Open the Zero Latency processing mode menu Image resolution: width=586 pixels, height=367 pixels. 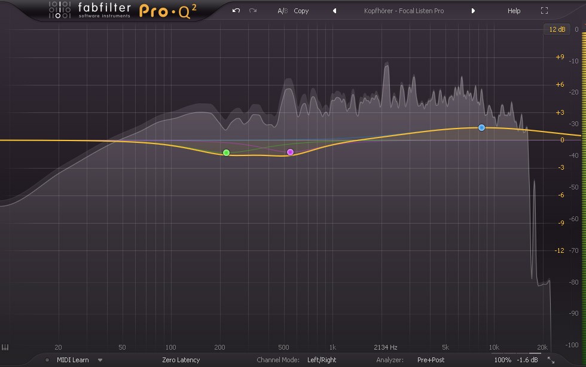181,360
